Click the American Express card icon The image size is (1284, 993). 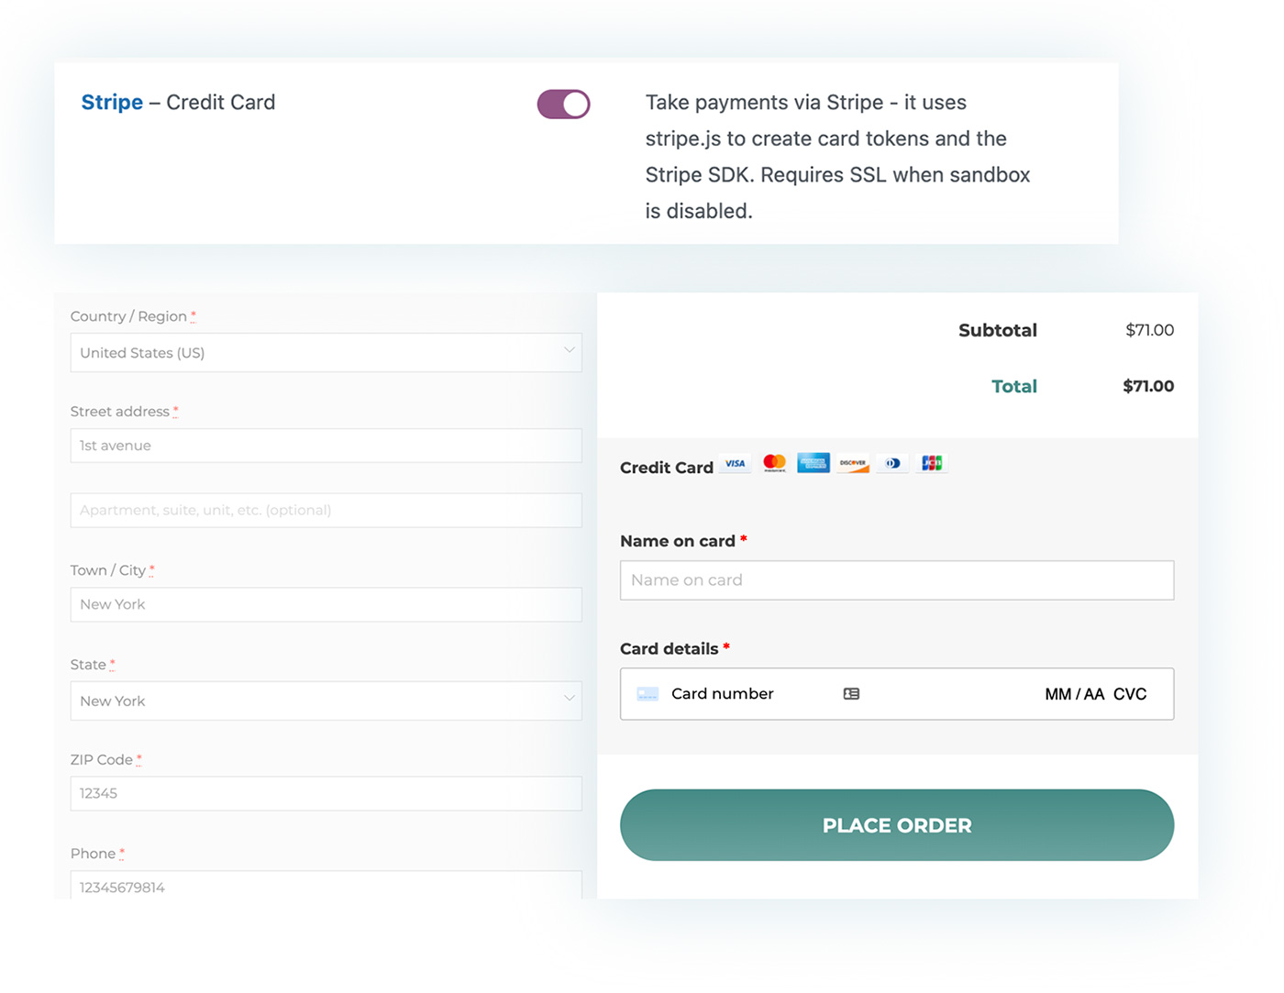tap(814, 464)
